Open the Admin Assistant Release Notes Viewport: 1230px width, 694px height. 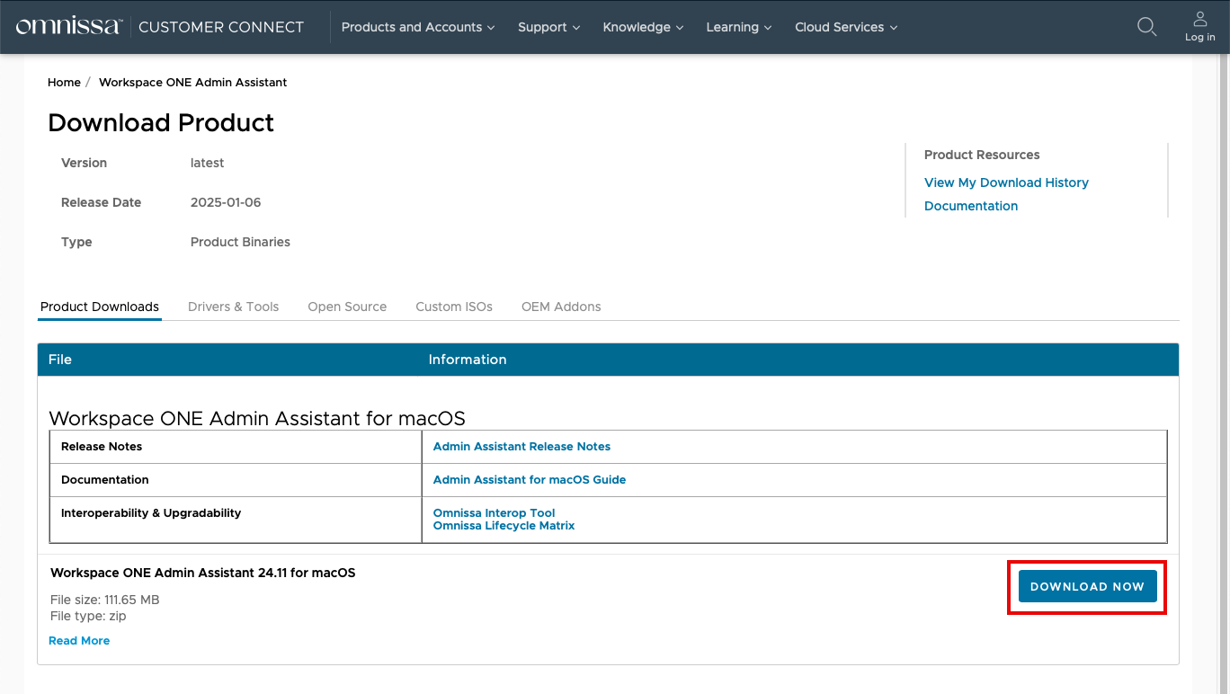521,446
